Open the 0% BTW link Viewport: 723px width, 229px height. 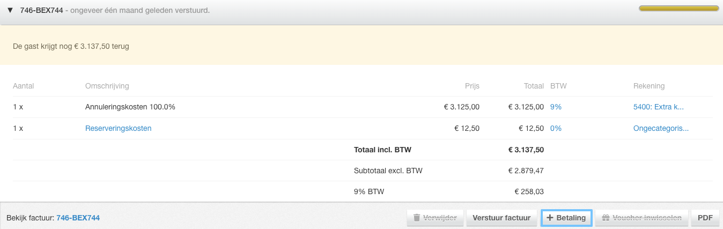pos(556,128)
